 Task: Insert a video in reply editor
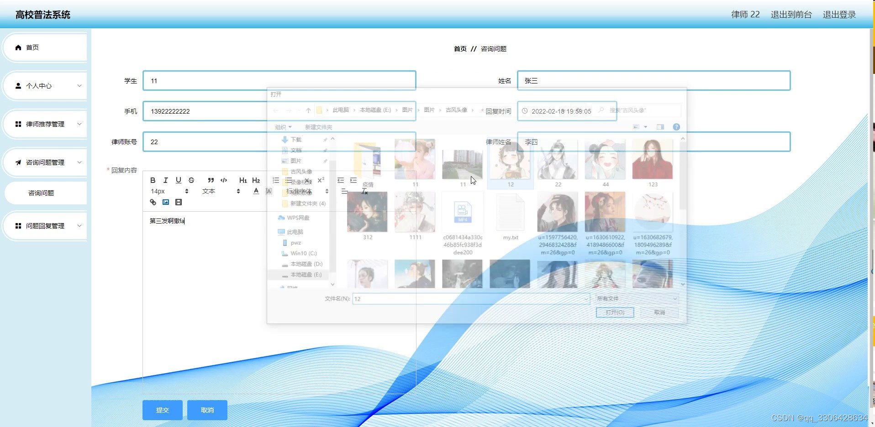pyautogui.click(x=179, y=202)
